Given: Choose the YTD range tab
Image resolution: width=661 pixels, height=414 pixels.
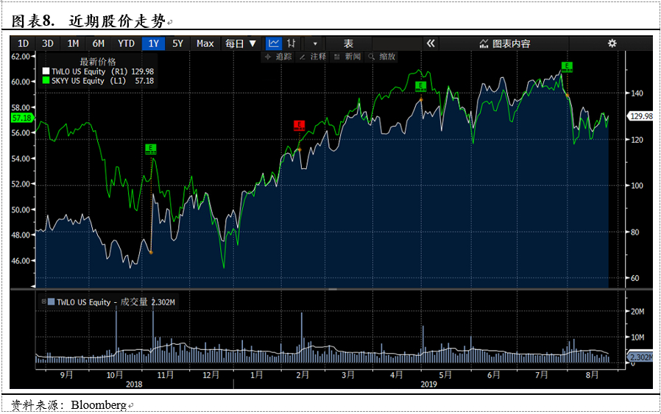Looking at the screenshot, I should [126, 44].
